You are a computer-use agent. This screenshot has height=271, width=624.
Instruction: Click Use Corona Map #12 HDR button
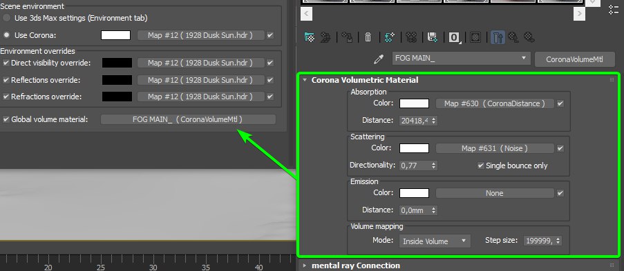pyautogui.click(x=200, y=35)
